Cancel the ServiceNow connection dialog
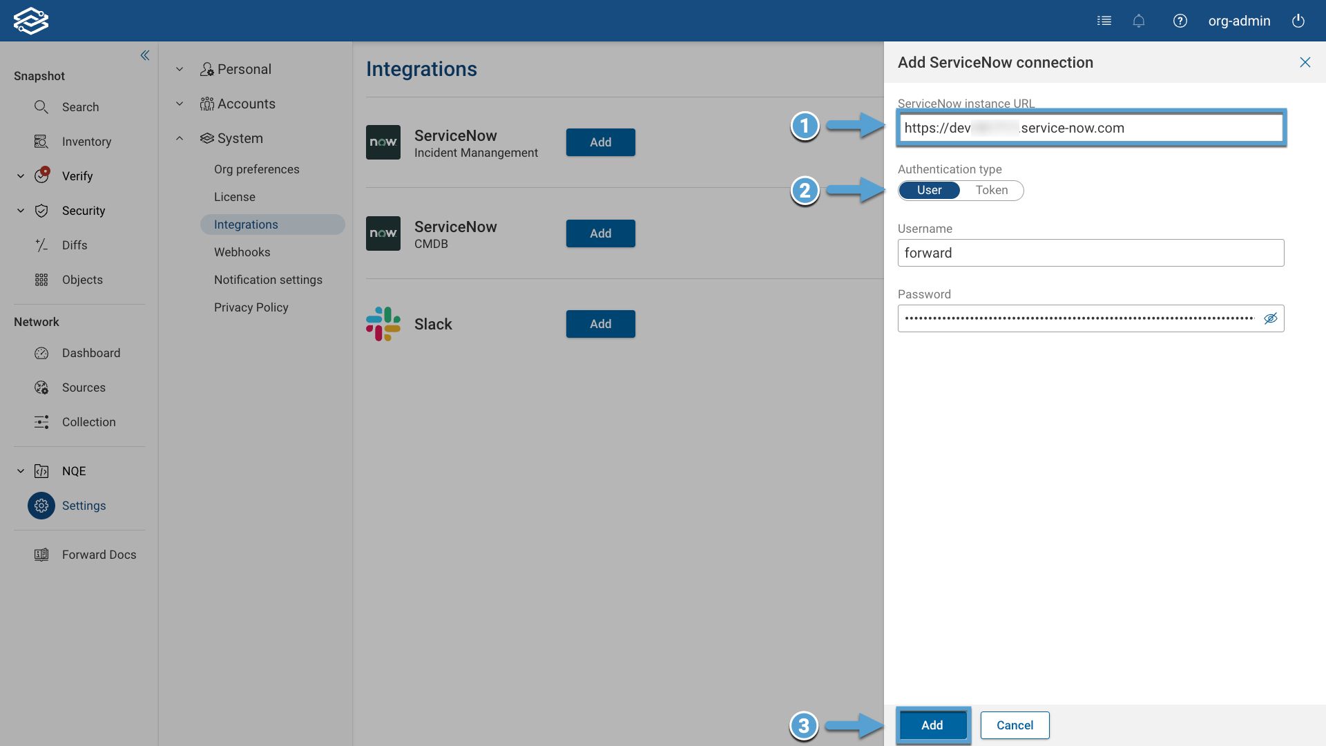 pyautogui.click(x=1014, y=725)
